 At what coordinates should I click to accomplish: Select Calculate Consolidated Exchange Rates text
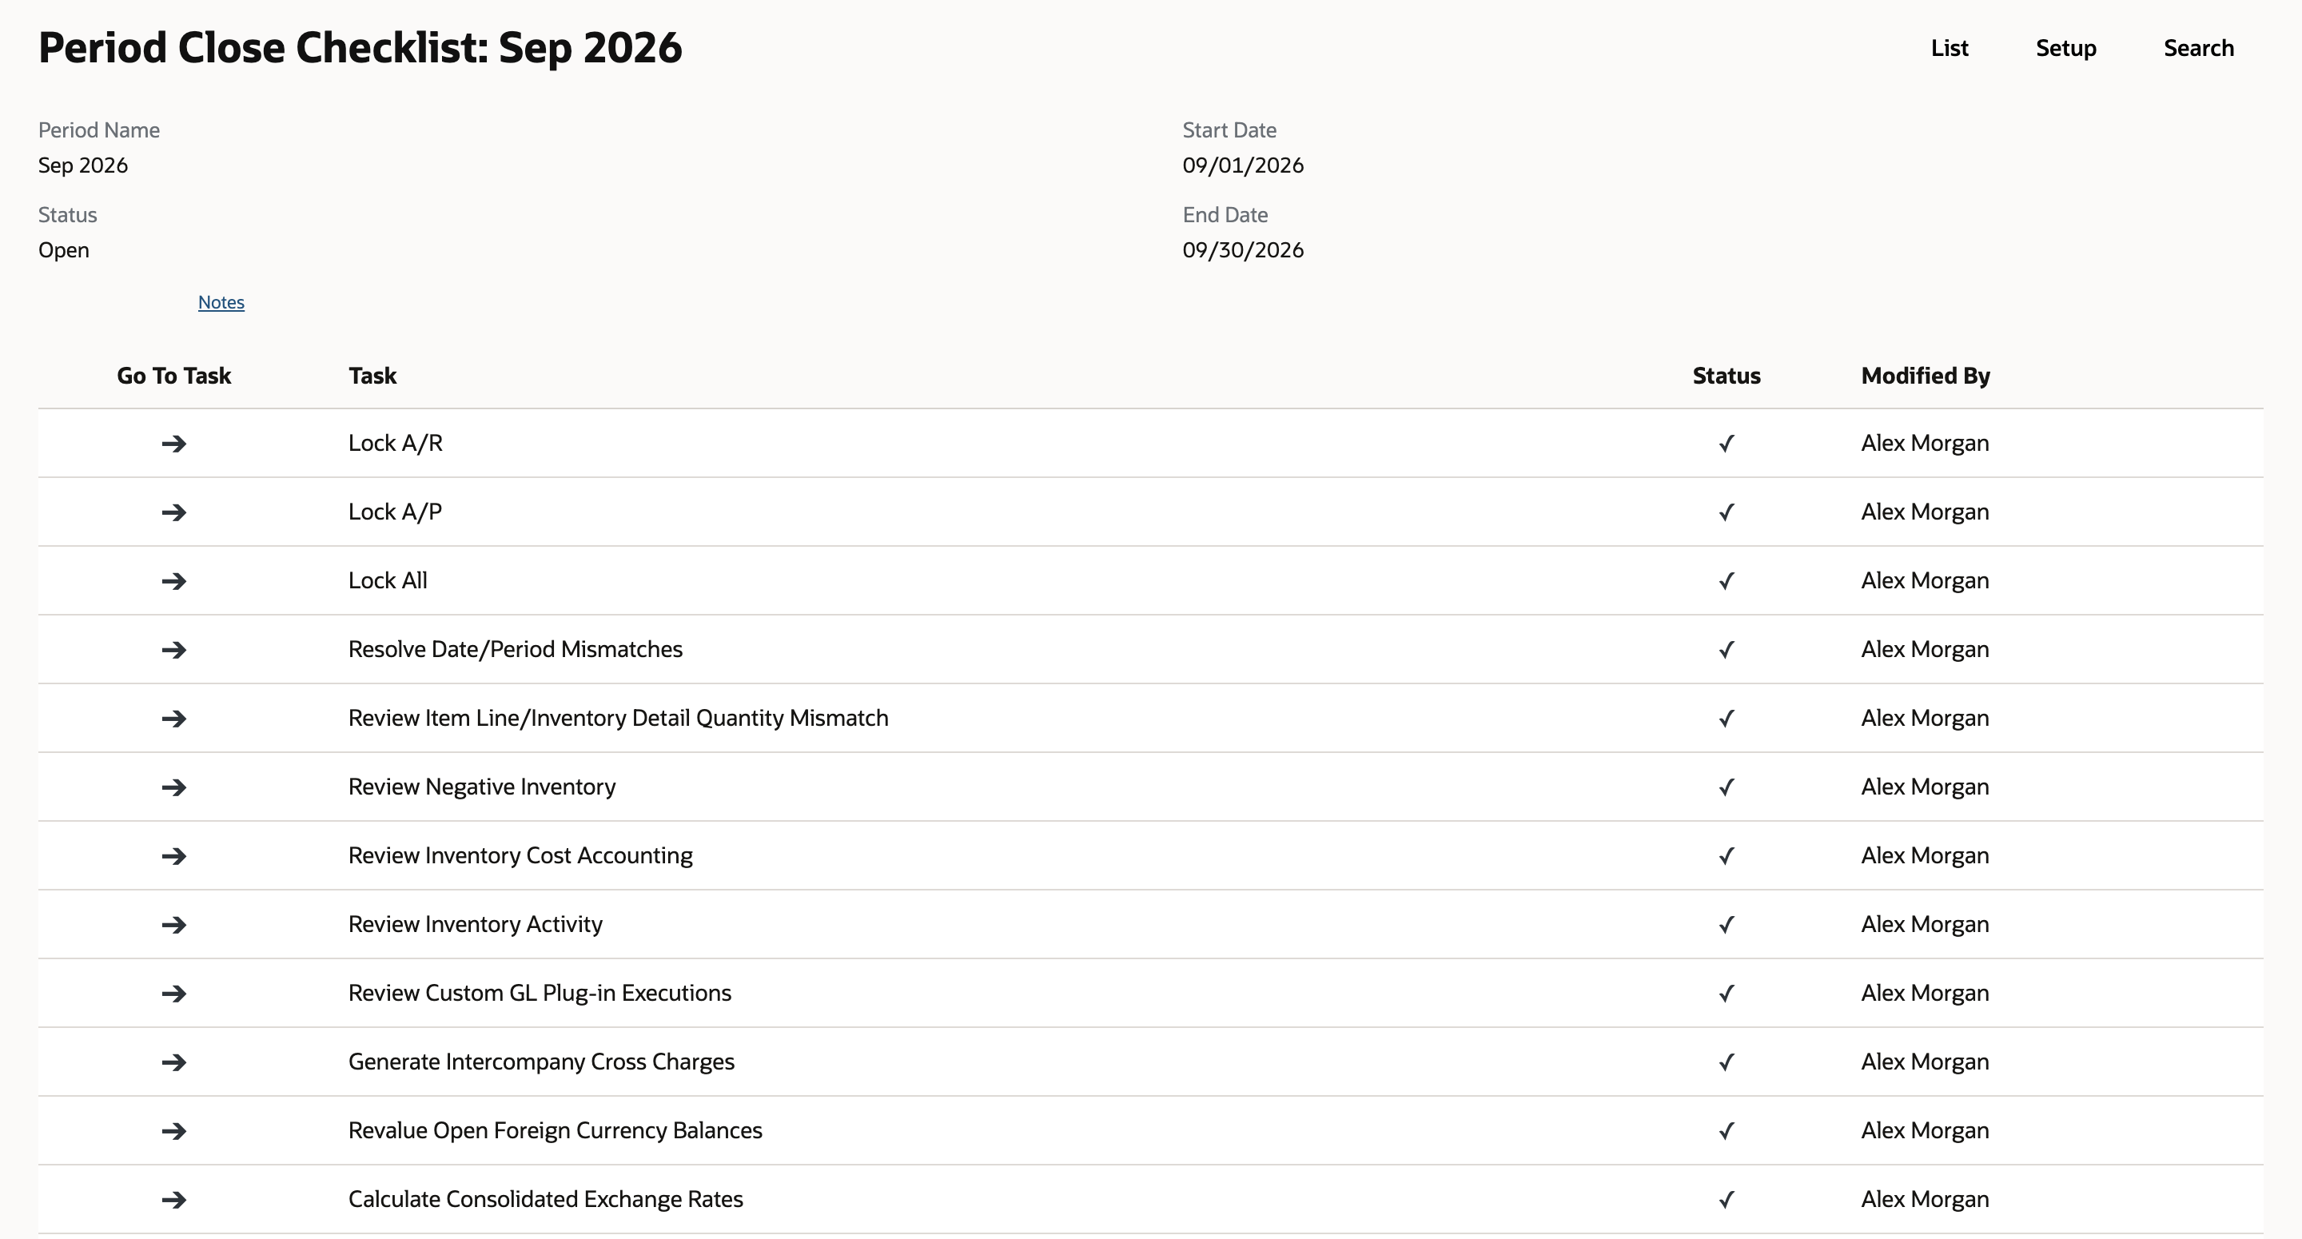(x=545, y=1200)
